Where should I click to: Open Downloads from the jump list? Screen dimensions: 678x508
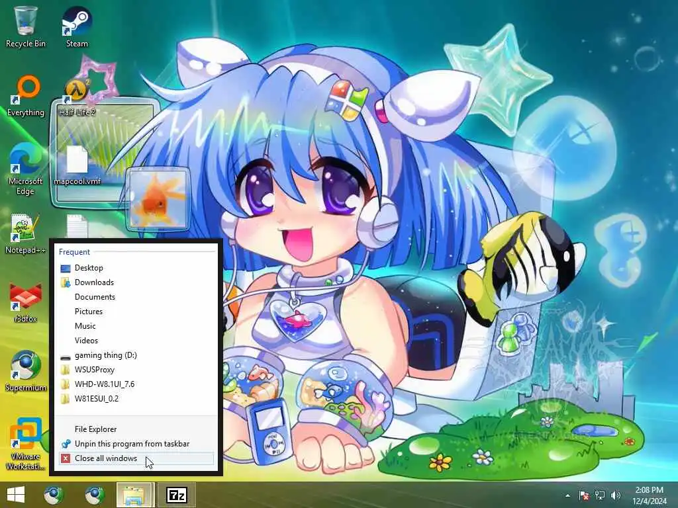point(136,282)
